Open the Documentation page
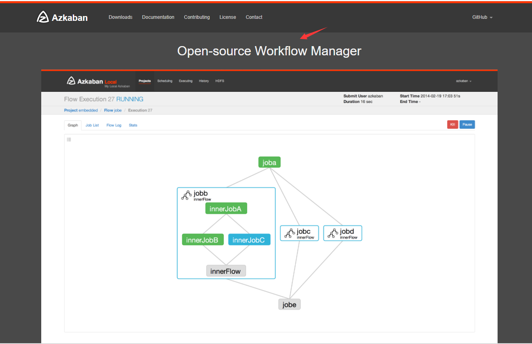Image resolution: width=532 pixels, height=344 pixels. pyautogui.click(x=158, y=17)
